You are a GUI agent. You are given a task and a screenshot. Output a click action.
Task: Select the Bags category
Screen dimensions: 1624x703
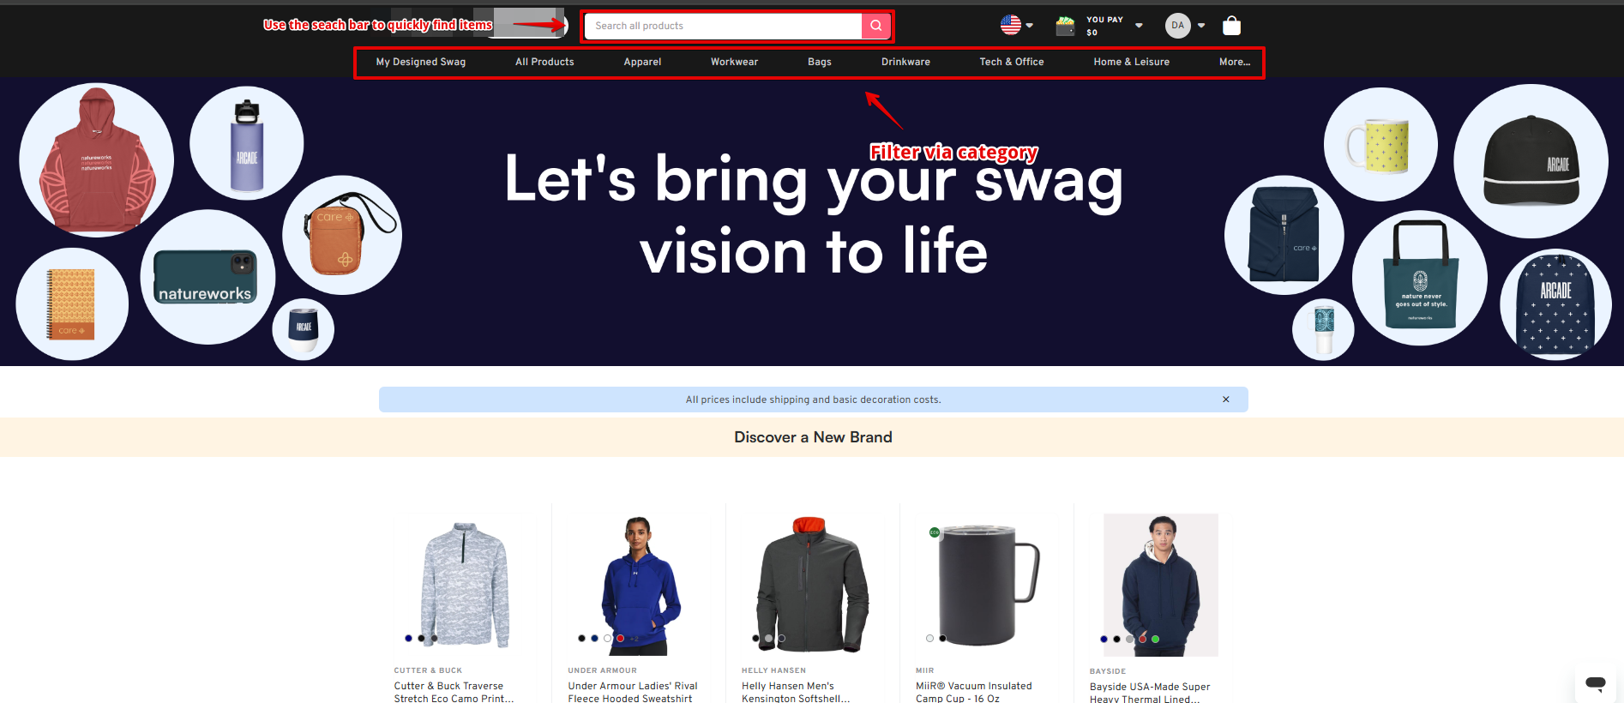[x=820, y=62]
